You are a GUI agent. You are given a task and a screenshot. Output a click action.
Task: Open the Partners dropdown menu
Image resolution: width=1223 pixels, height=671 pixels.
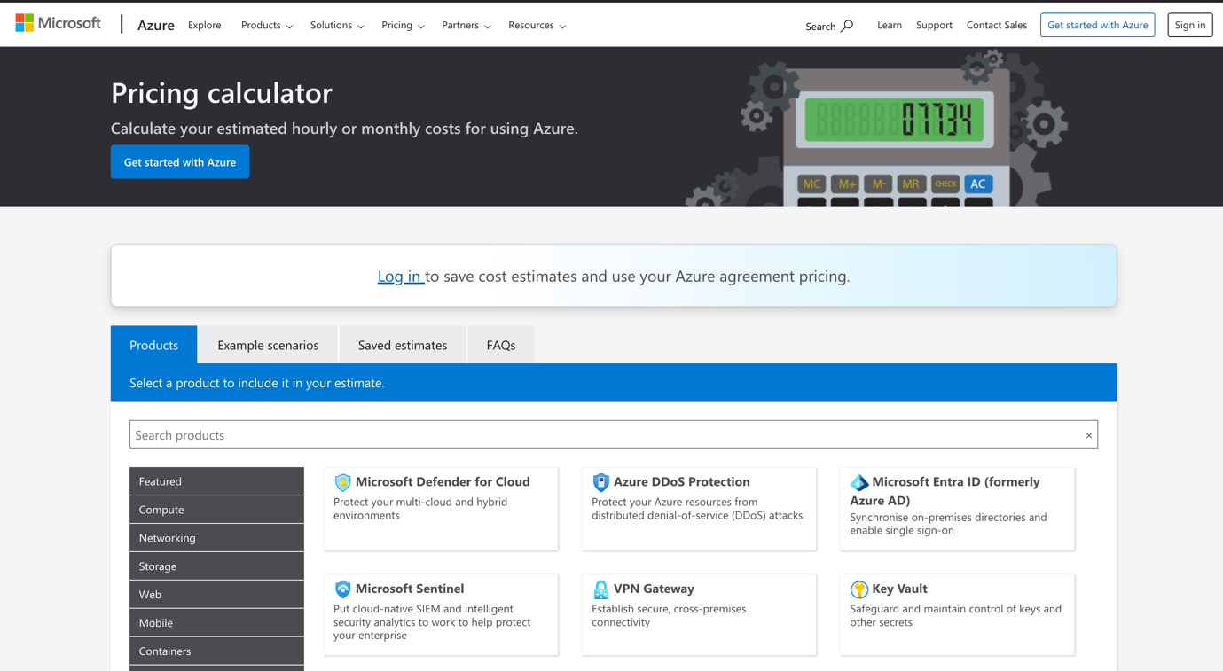click(x=466, y=25)
